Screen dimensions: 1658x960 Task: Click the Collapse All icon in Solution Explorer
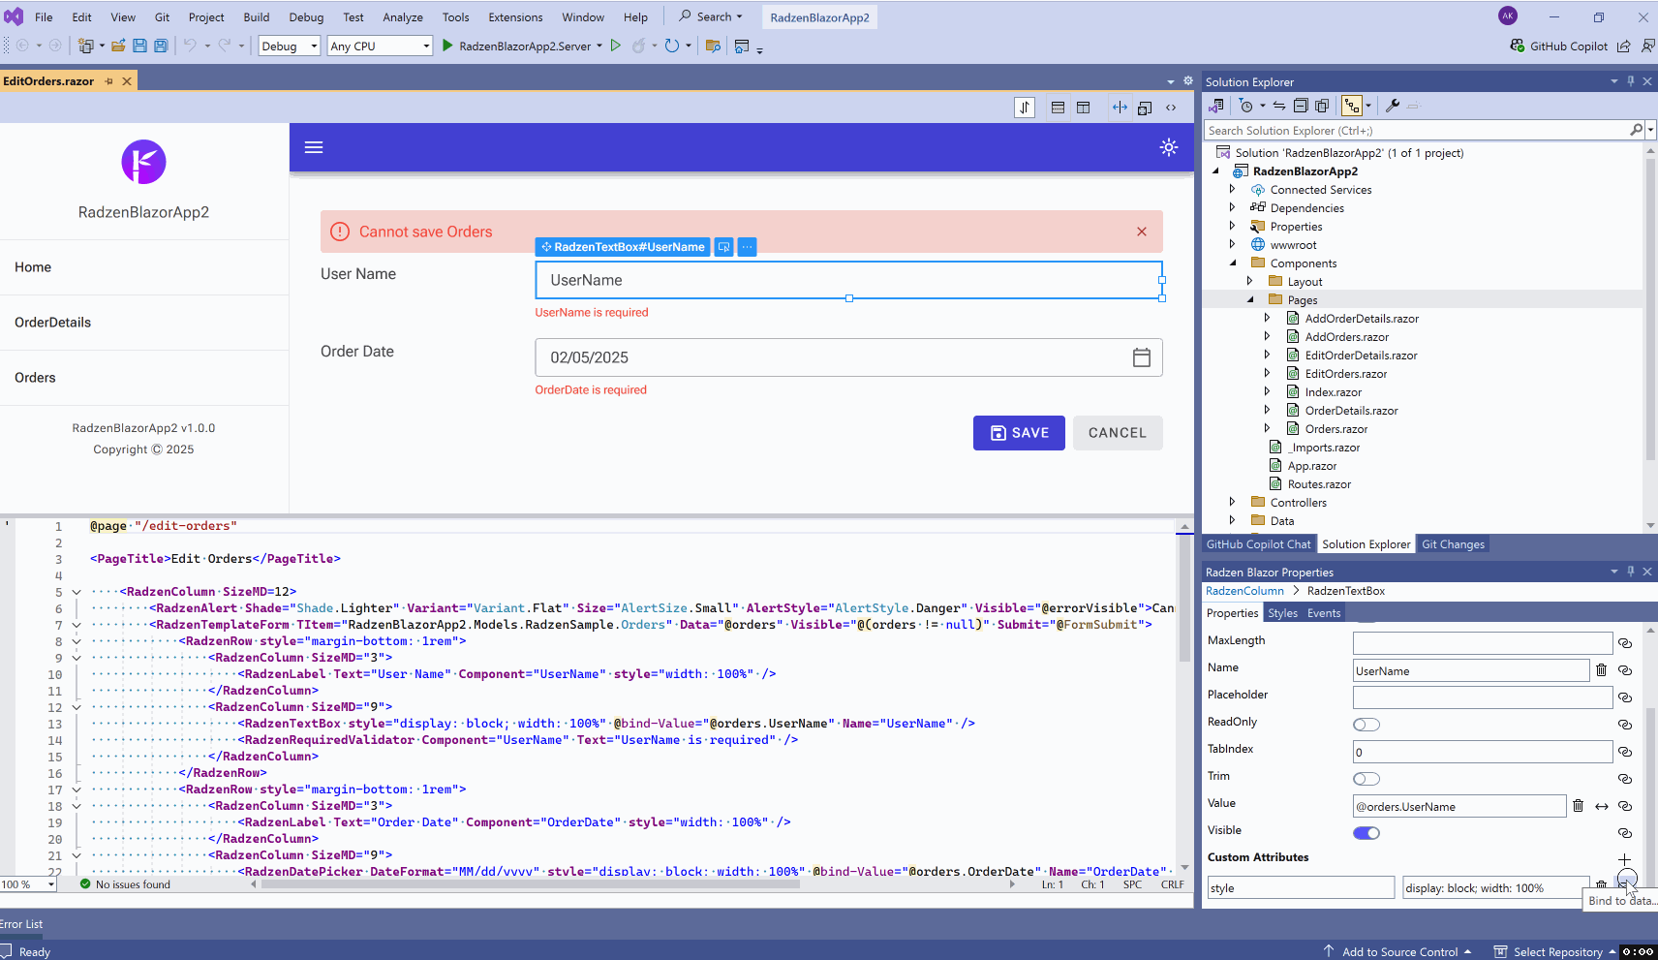[1301, 106]
